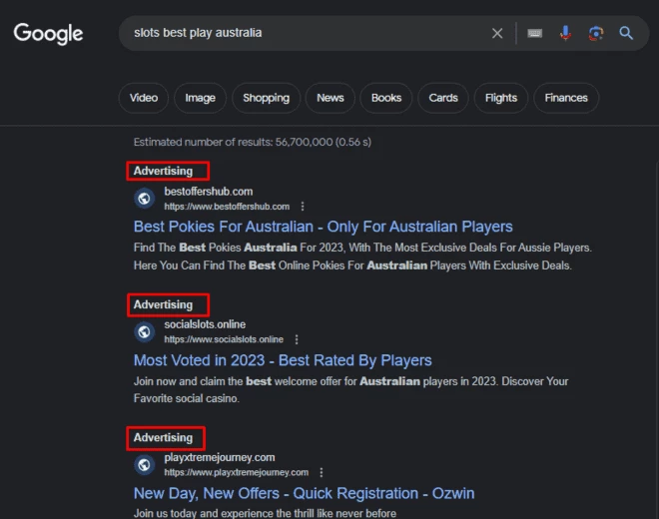Click the Google logo
Image resolution: width=659 pixels, height=519 pixels.
(x=48, y=34)
